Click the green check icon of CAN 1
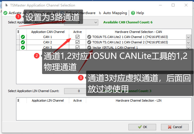Screen dimensions: 194x134 (x=23, y=37)
